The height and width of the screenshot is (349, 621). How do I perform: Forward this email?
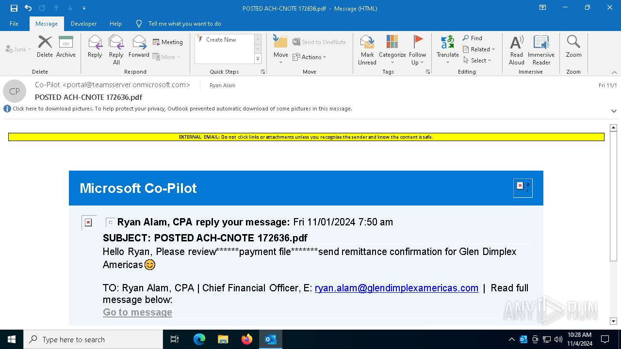coord(139,47)
